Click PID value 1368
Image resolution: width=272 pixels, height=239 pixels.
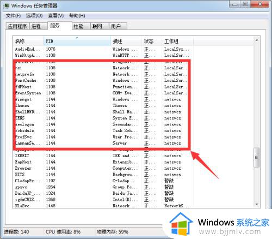pos(51,200)
